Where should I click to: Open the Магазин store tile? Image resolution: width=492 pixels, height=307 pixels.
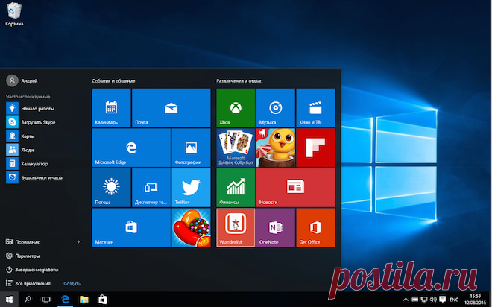(131, 228)
